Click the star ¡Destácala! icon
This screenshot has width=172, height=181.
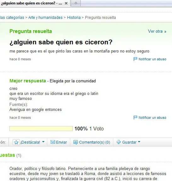tap(16, 142)
